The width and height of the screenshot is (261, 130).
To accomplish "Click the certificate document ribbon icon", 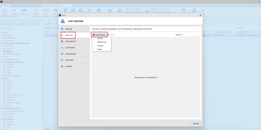I will (194, 10).
